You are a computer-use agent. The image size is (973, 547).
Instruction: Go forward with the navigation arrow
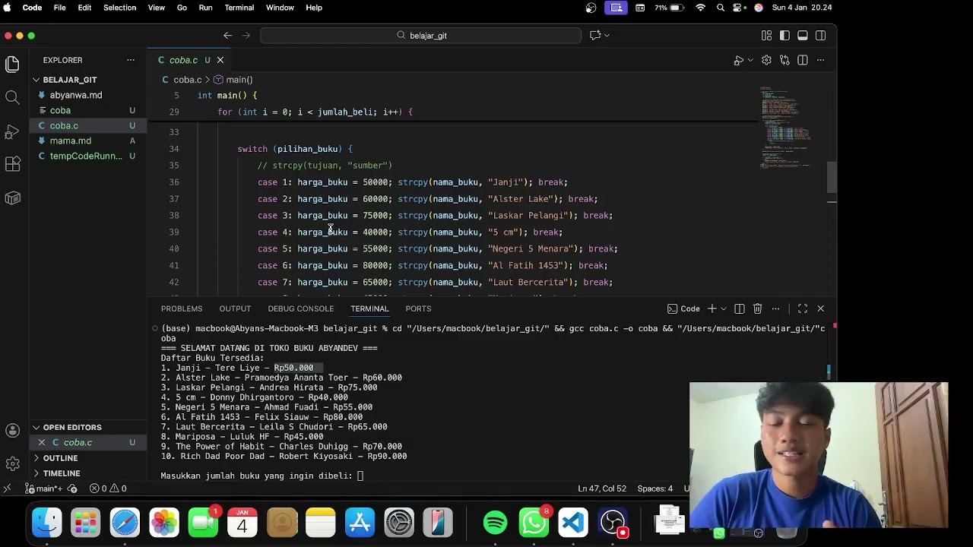(246, 35)
